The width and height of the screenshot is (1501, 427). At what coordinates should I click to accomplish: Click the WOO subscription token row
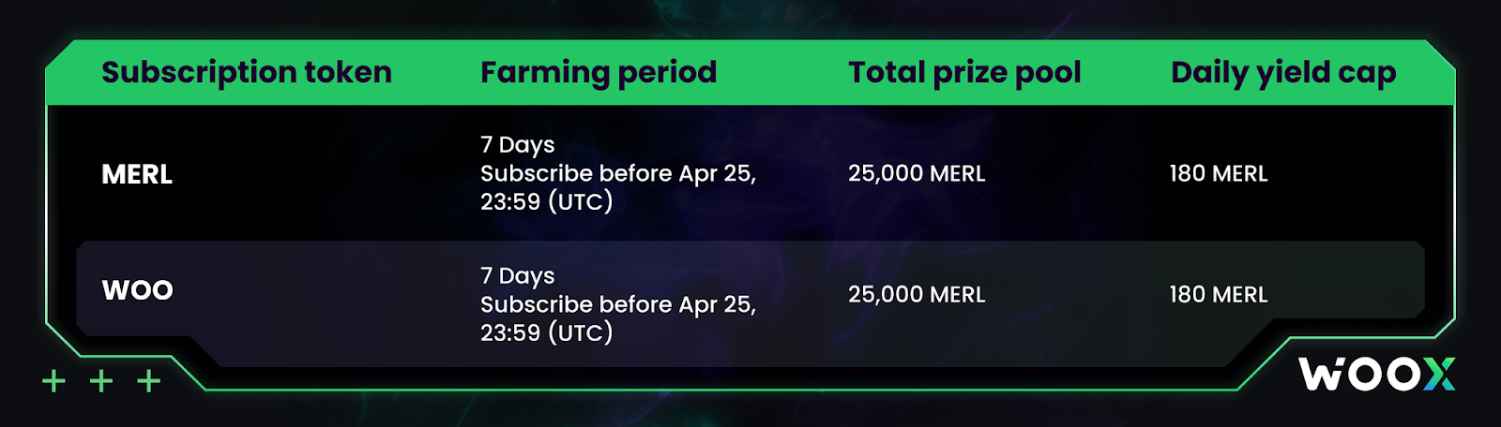tap(750, 292)
